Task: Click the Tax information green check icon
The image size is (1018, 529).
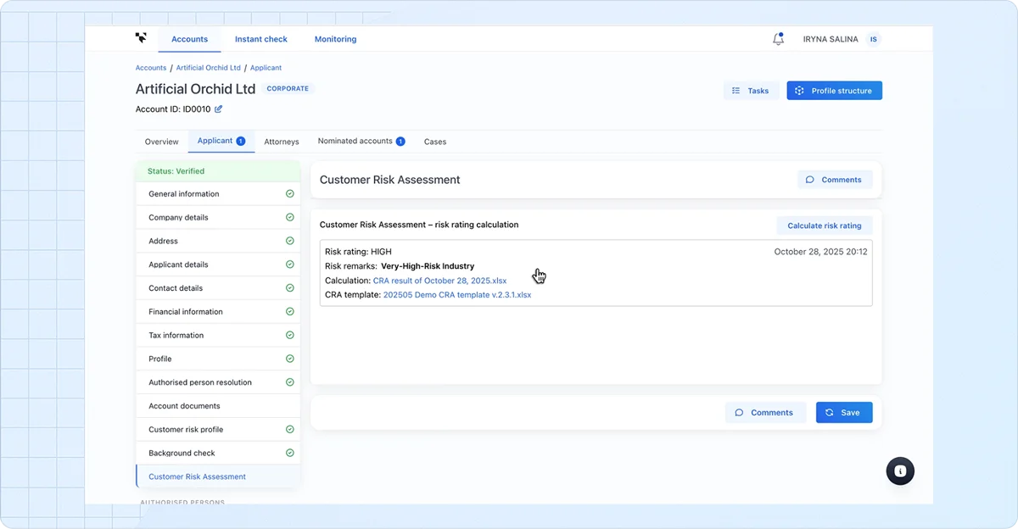Action: [289, 335]
